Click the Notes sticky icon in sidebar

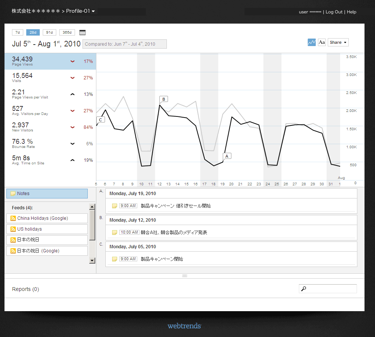13,194
